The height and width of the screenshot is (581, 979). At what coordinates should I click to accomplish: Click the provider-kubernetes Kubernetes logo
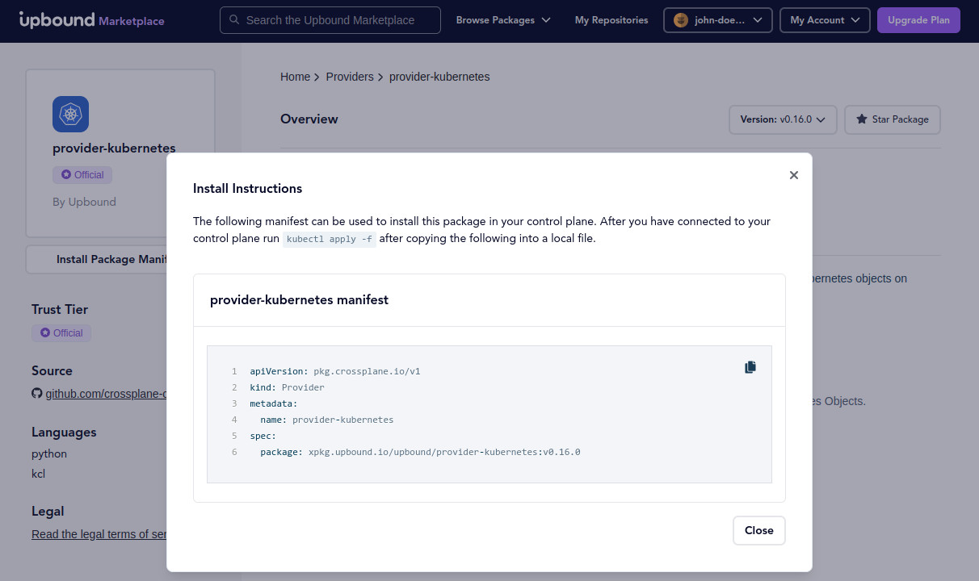click(x=70, y=114)
